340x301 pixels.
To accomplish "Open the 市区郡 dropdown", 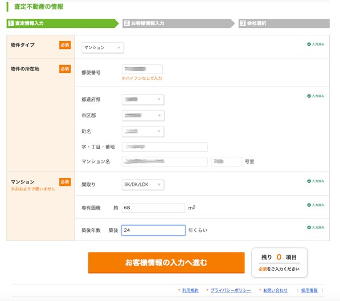I will (x=143, y=116).
